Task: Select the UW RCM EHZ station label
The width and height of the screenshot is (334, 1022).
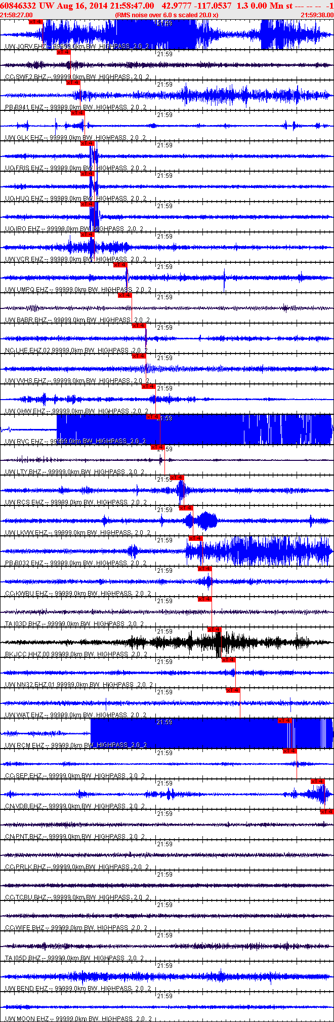Action: (76, 745)
